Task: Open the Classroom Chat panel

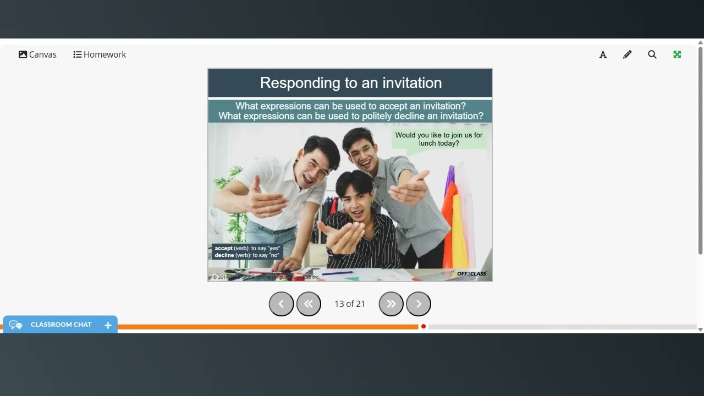Action: (x=61, y=324)
